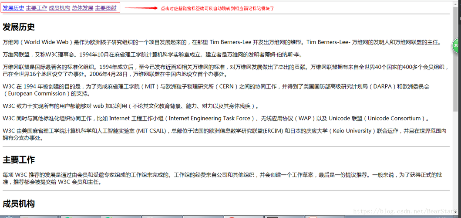
Task: Click paragraph starting 万维网联盟，又称W3C理事会
Action: [153, 54]
